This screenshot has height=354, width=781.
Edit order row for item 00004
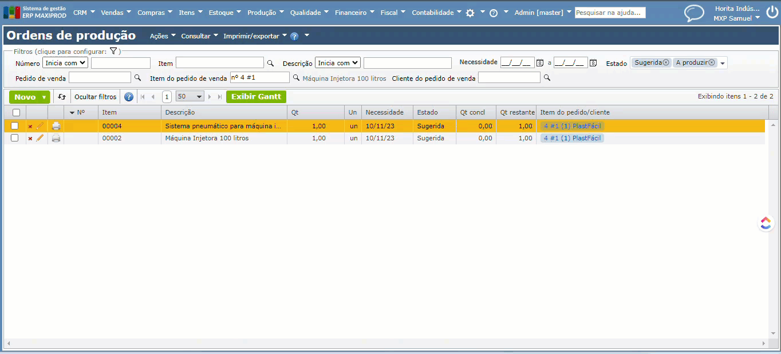coord(40,125)
